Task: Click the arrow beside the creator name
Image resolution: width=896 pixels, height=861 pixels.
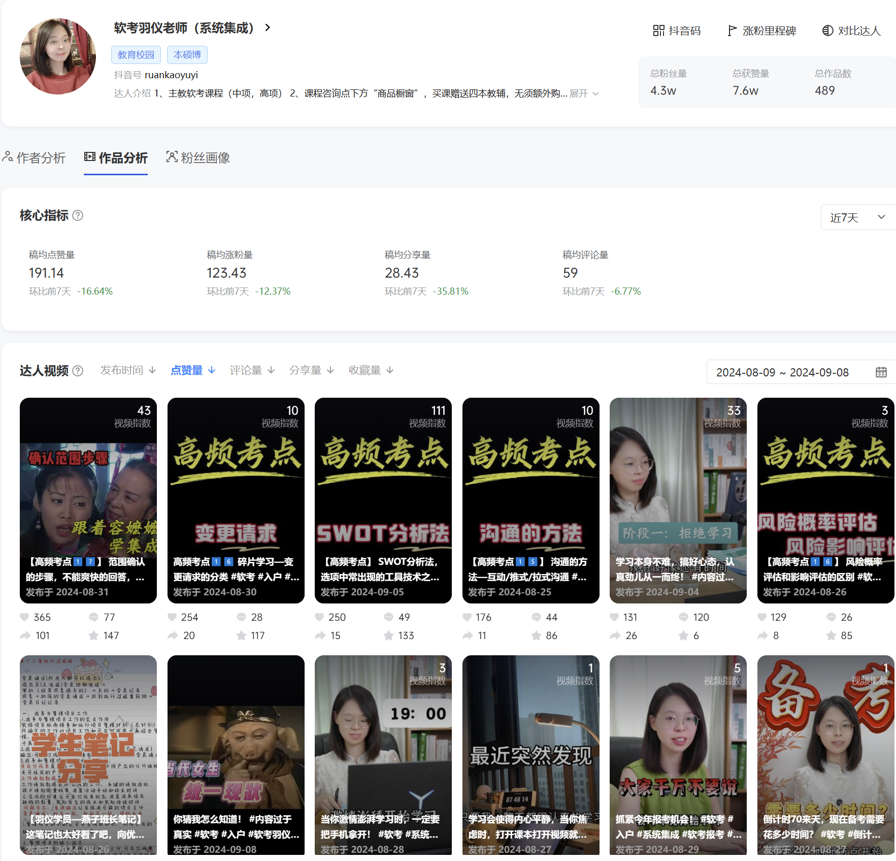Action: tap(268, 28)
